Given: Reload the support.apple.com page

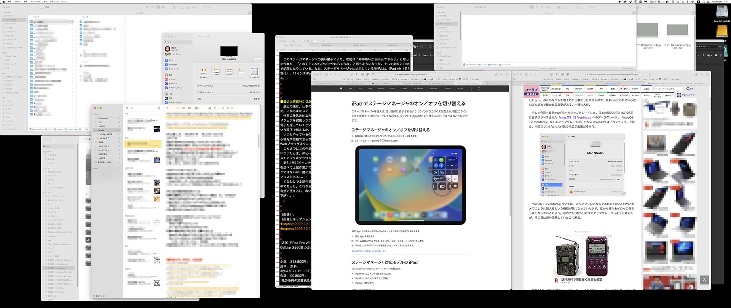Looking at the screenshot, I should click(x=450, y=75).
